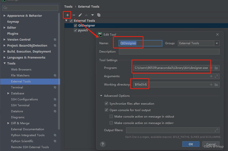
Task: Copy the selected tool with copy icon
Action: point(99,15)
